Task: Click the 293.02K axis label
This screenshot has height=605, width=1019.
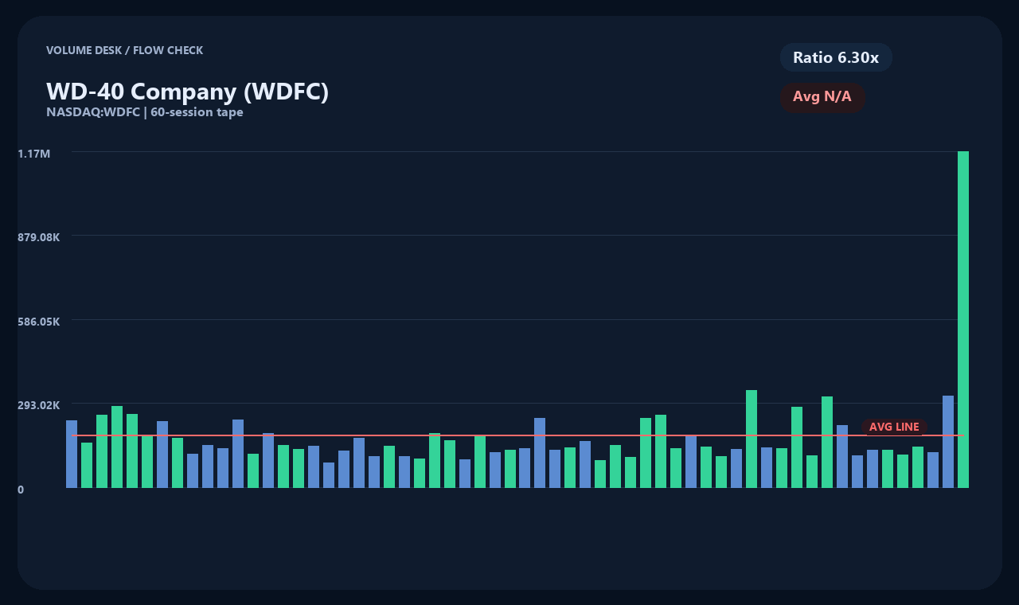Action: (x=39, y=405)
